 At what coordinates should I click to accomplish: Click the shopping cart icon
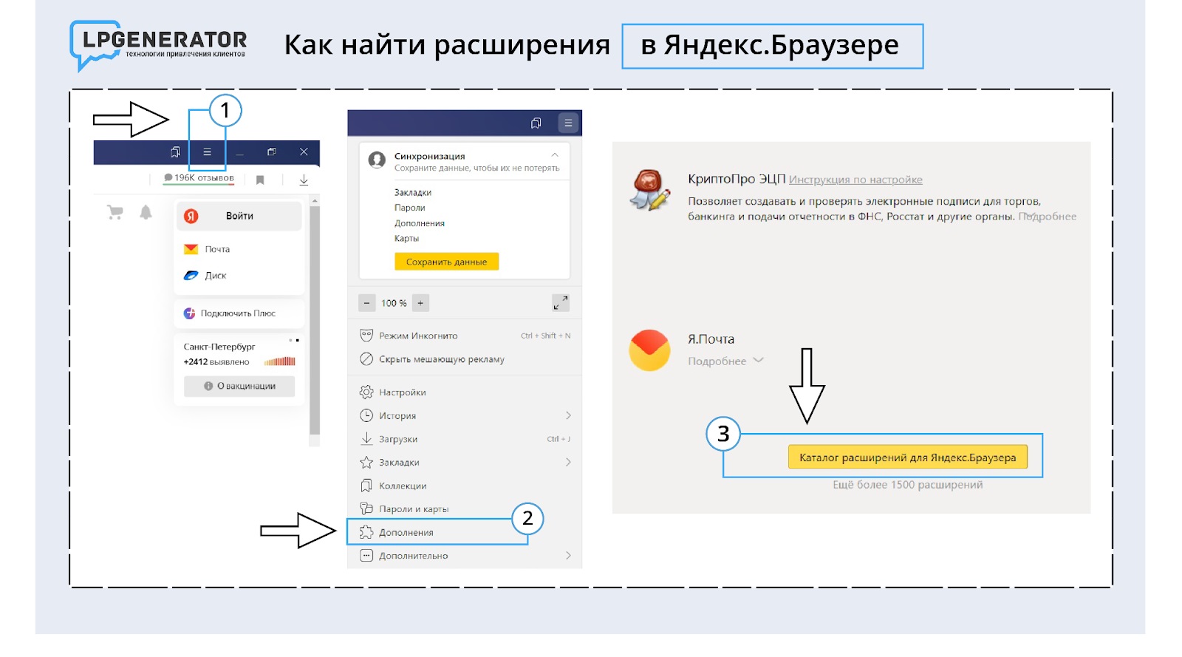[x=115, y=212]
